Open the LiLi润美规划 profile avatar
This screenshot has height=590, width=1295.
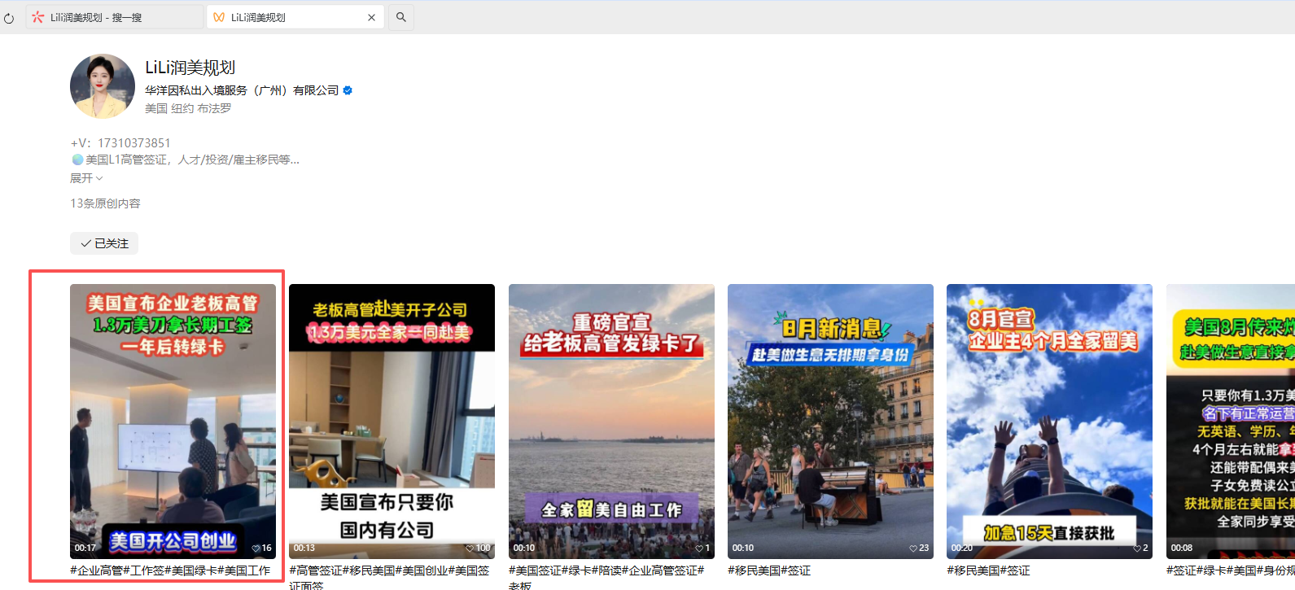tap(103, 86)
